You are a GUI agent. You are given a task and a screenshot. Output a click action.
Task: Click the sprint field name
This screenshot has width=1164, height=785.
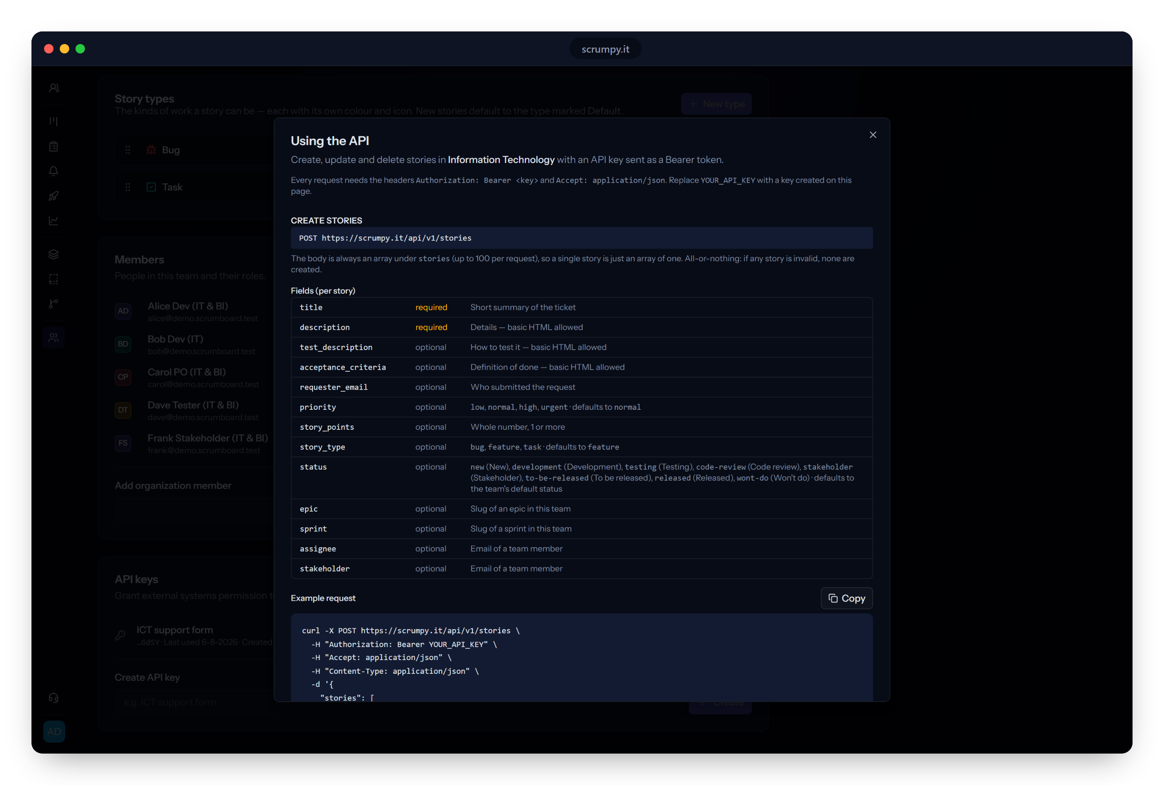(x=313, y=529)
